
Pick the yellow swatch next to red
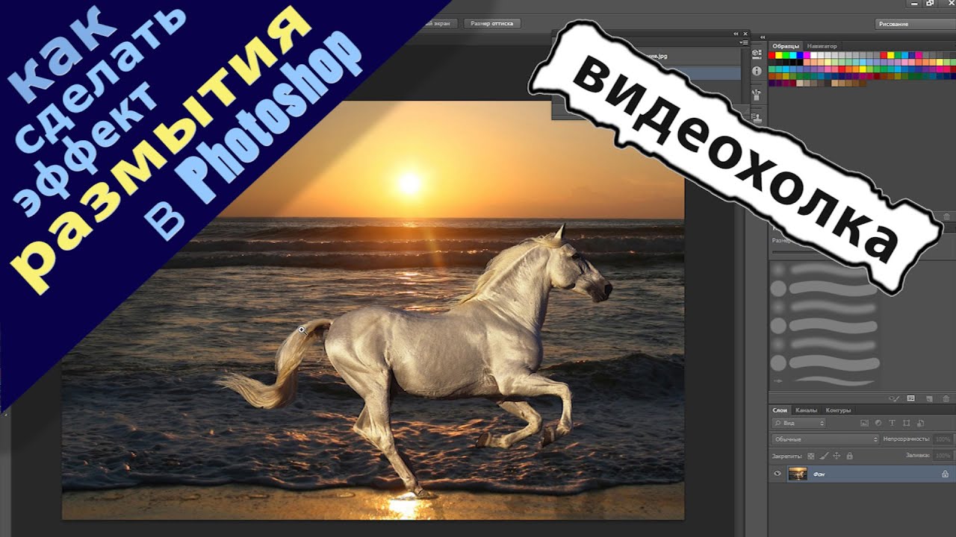pyautogui.click(x=778, y=55)
